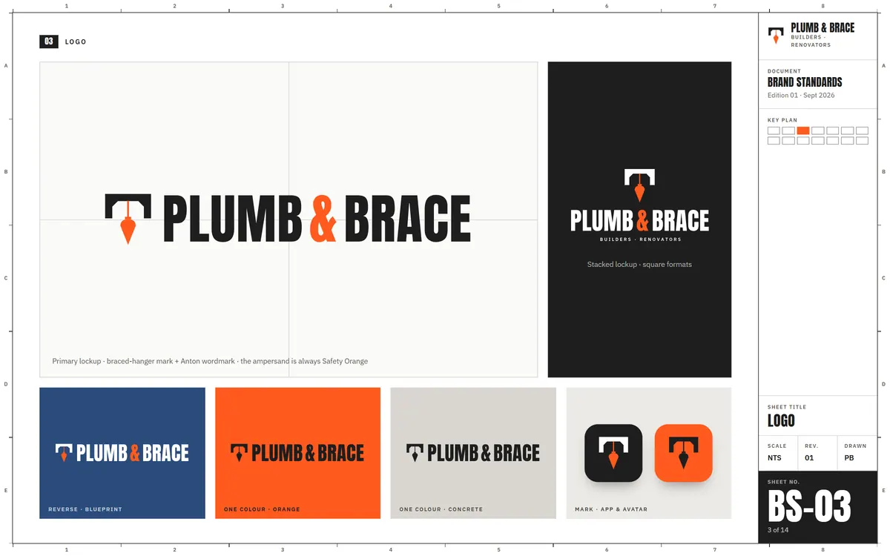Click the 'DOCUMENT' label in the title block

tap(784, 72)
